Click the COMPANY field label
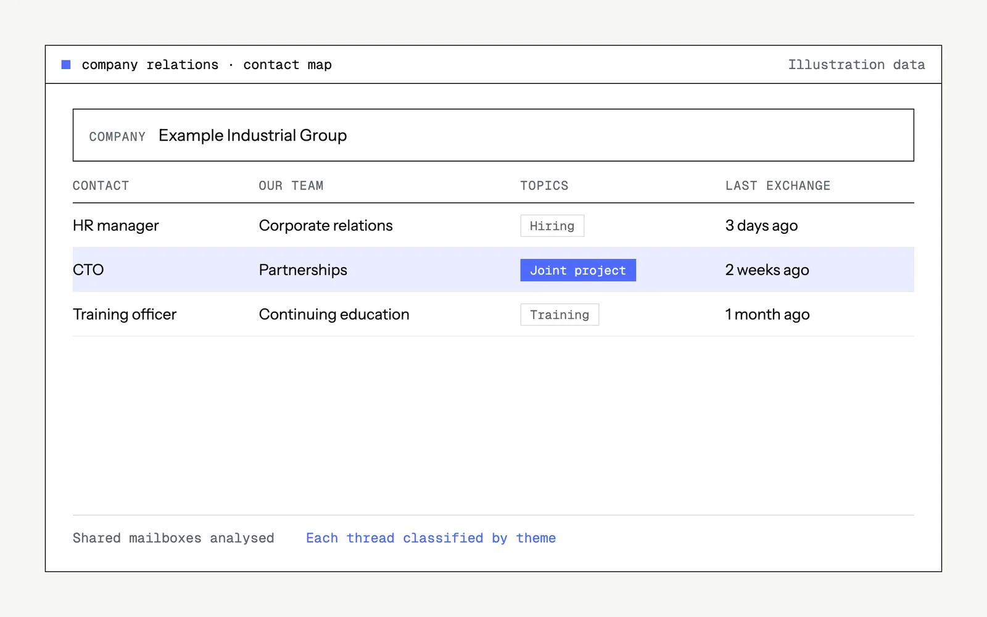 click(x=117, y=136)
